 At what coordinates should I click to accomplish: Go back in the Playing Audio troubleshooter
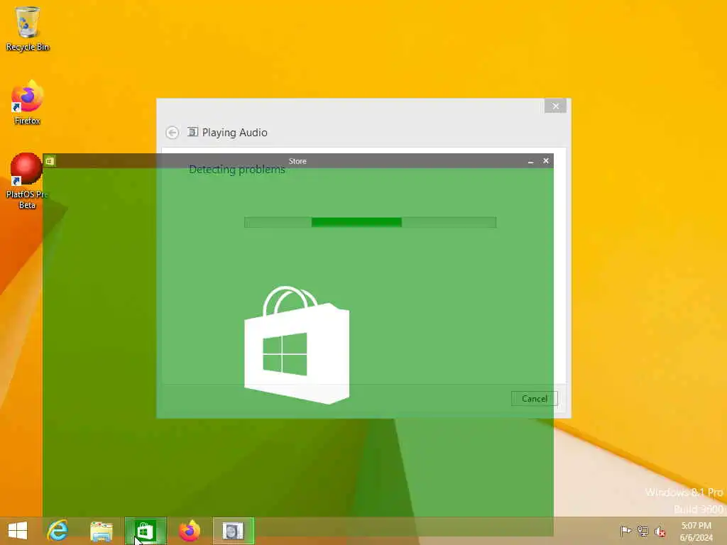(172, 133)
